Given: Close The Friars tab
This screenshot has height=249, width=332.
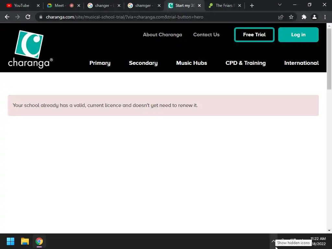Looking at the screenshot, I should click(x=240, y=6).
